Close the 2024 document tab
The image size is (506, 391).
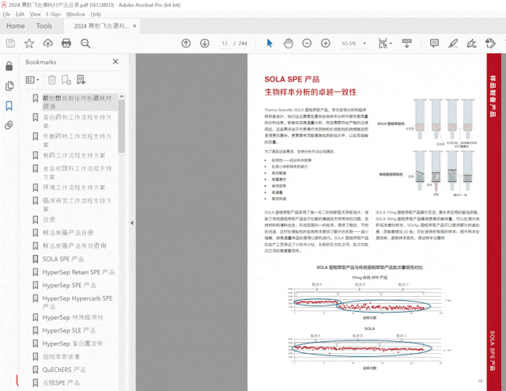click(134, 26)
